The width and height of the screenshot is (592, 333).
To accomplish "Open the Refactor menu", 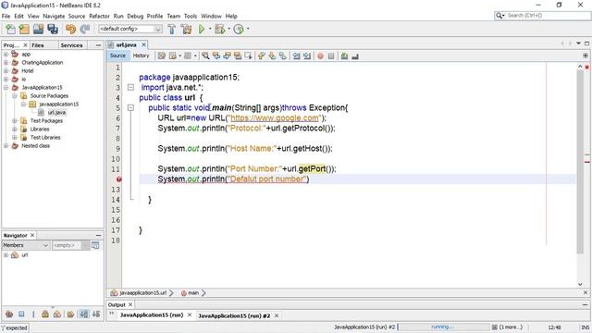I will pos(99,17).
